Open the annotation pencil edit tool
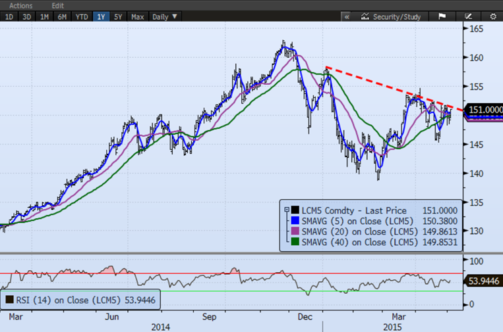The width and height of the screenshot is (503, 332). click(x=468, y=16)
